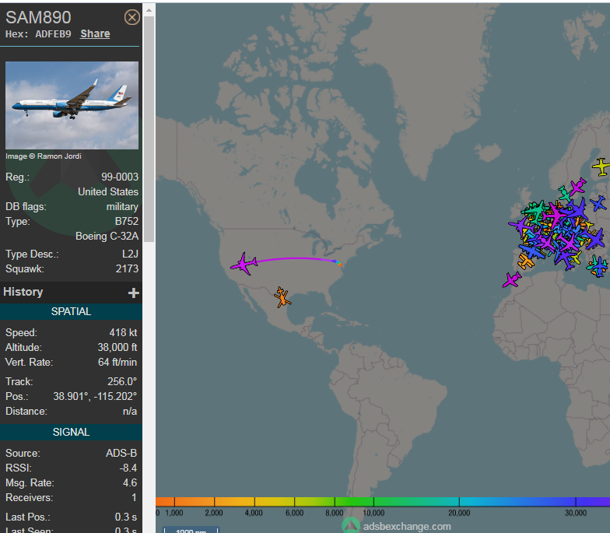Click the SPATIAL section header
The width and height of the screenshot is (610, 533).
[x=72, y=311]
